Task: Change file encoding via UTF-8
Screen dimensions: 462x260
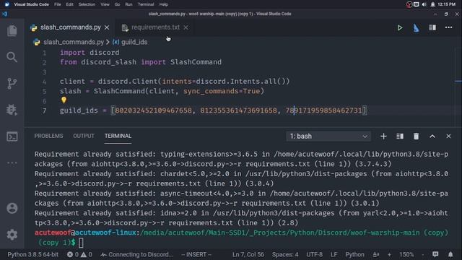Action: [x=315, y=254]
